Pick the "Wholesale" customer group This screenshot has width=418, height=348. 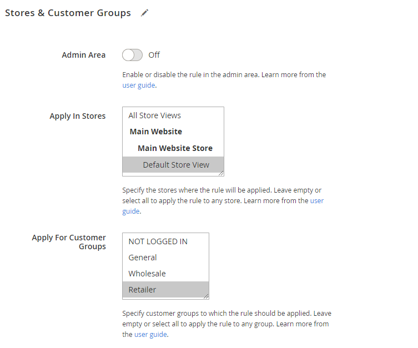tap(147, 274)
